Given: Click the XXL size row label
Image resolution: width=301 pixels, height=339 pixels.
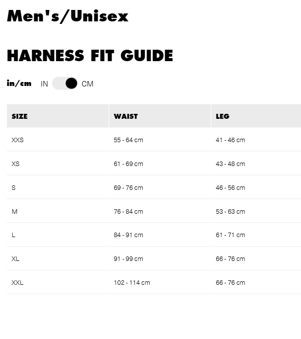Looking at the screenshot, I should (18, 283).
